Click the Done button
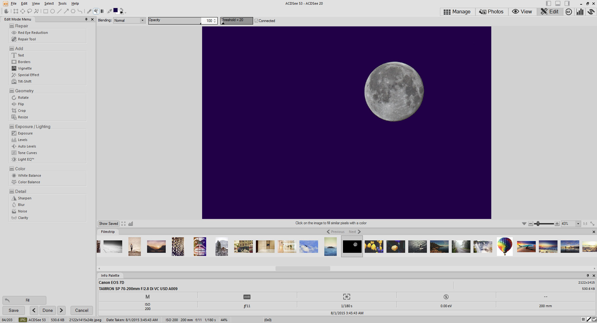597x323 pixels. coord(48,310)
